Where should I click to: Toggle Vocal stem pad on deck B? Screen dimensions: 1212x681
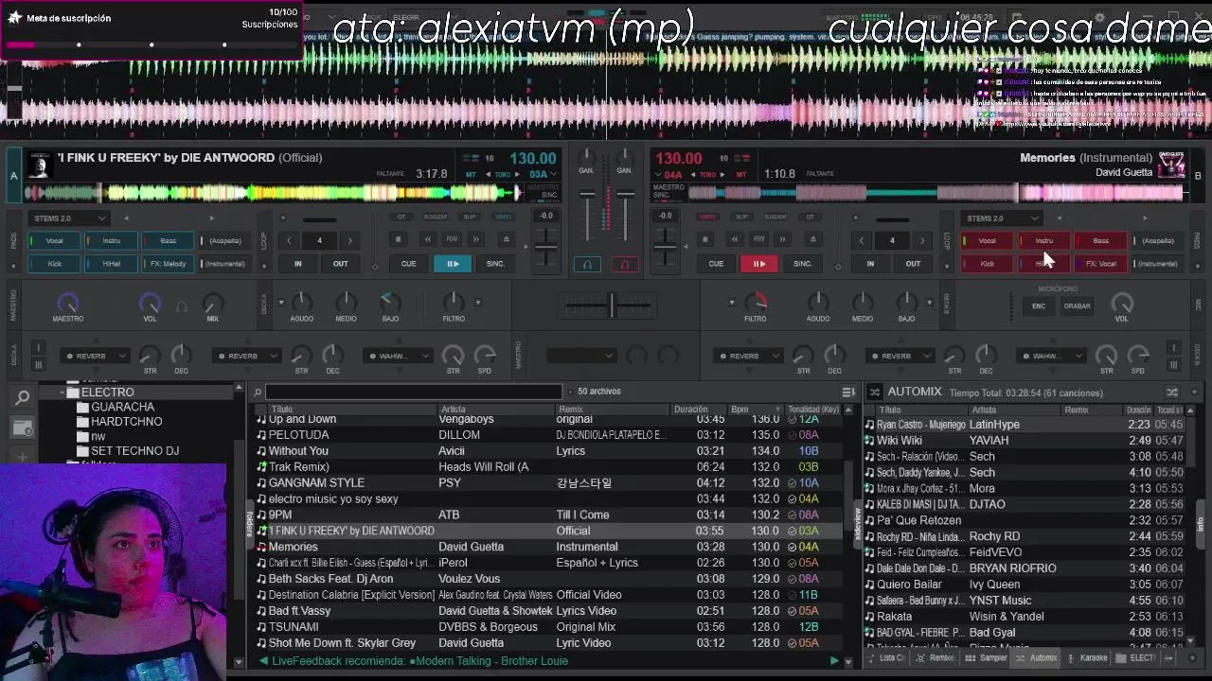(x=987, y=241)
